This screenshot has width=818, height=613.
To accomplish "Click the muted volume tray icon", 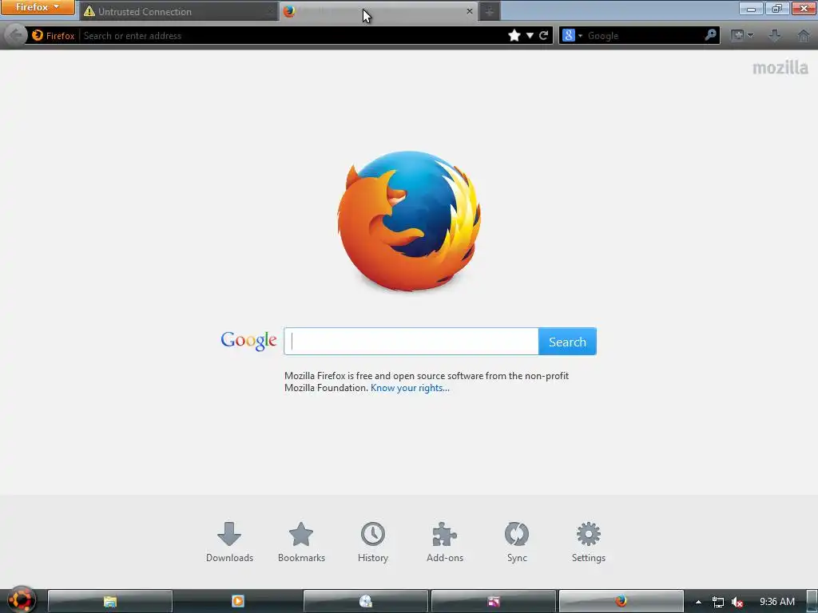I will (737, 602).
